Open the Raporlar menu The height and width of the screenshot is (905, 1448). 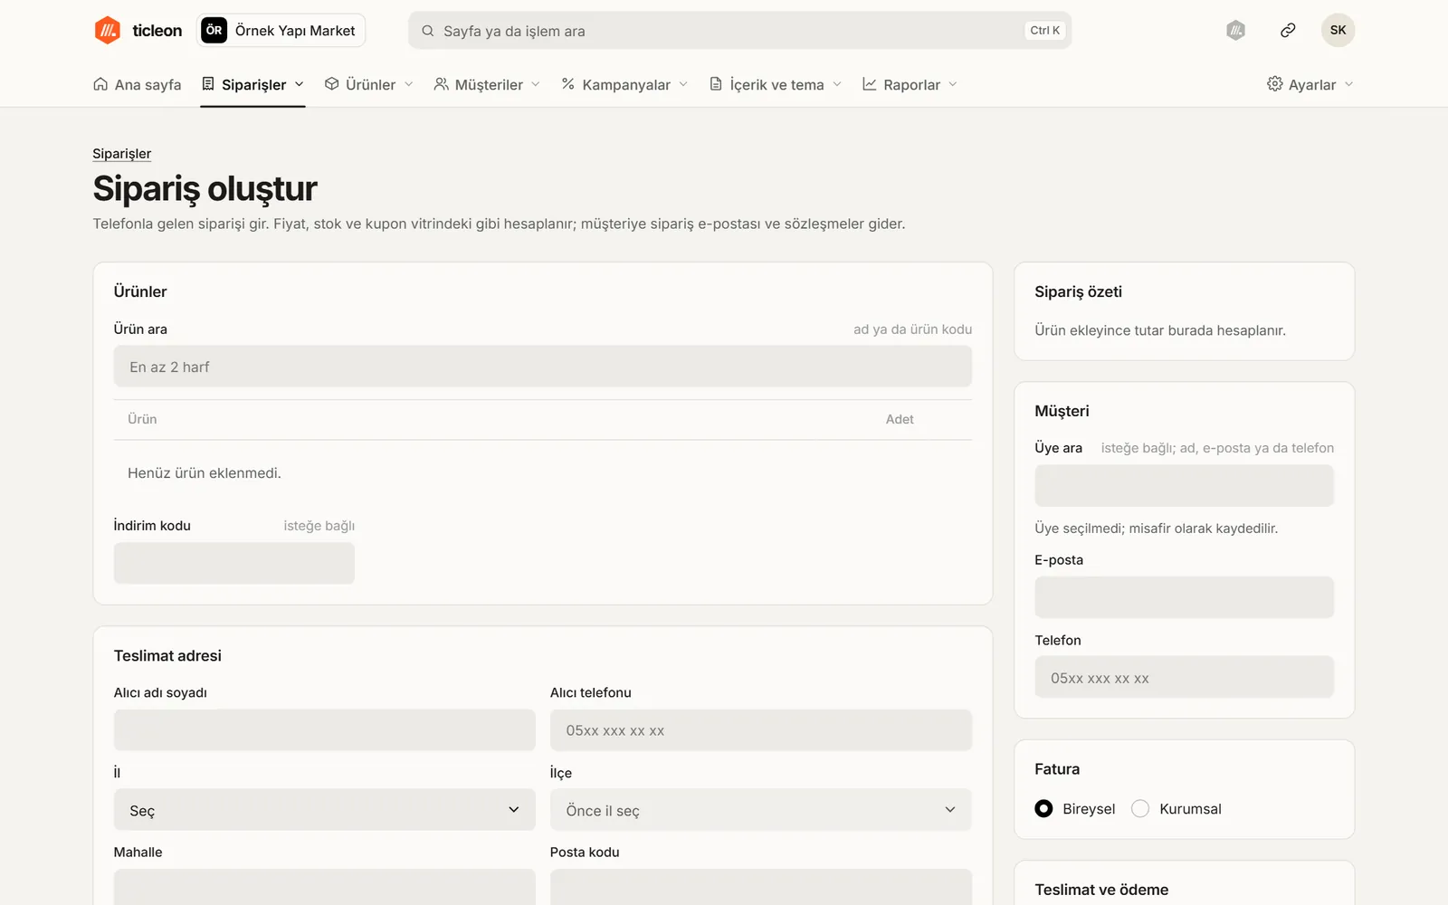pyautogui.click(x=910, y=84)
